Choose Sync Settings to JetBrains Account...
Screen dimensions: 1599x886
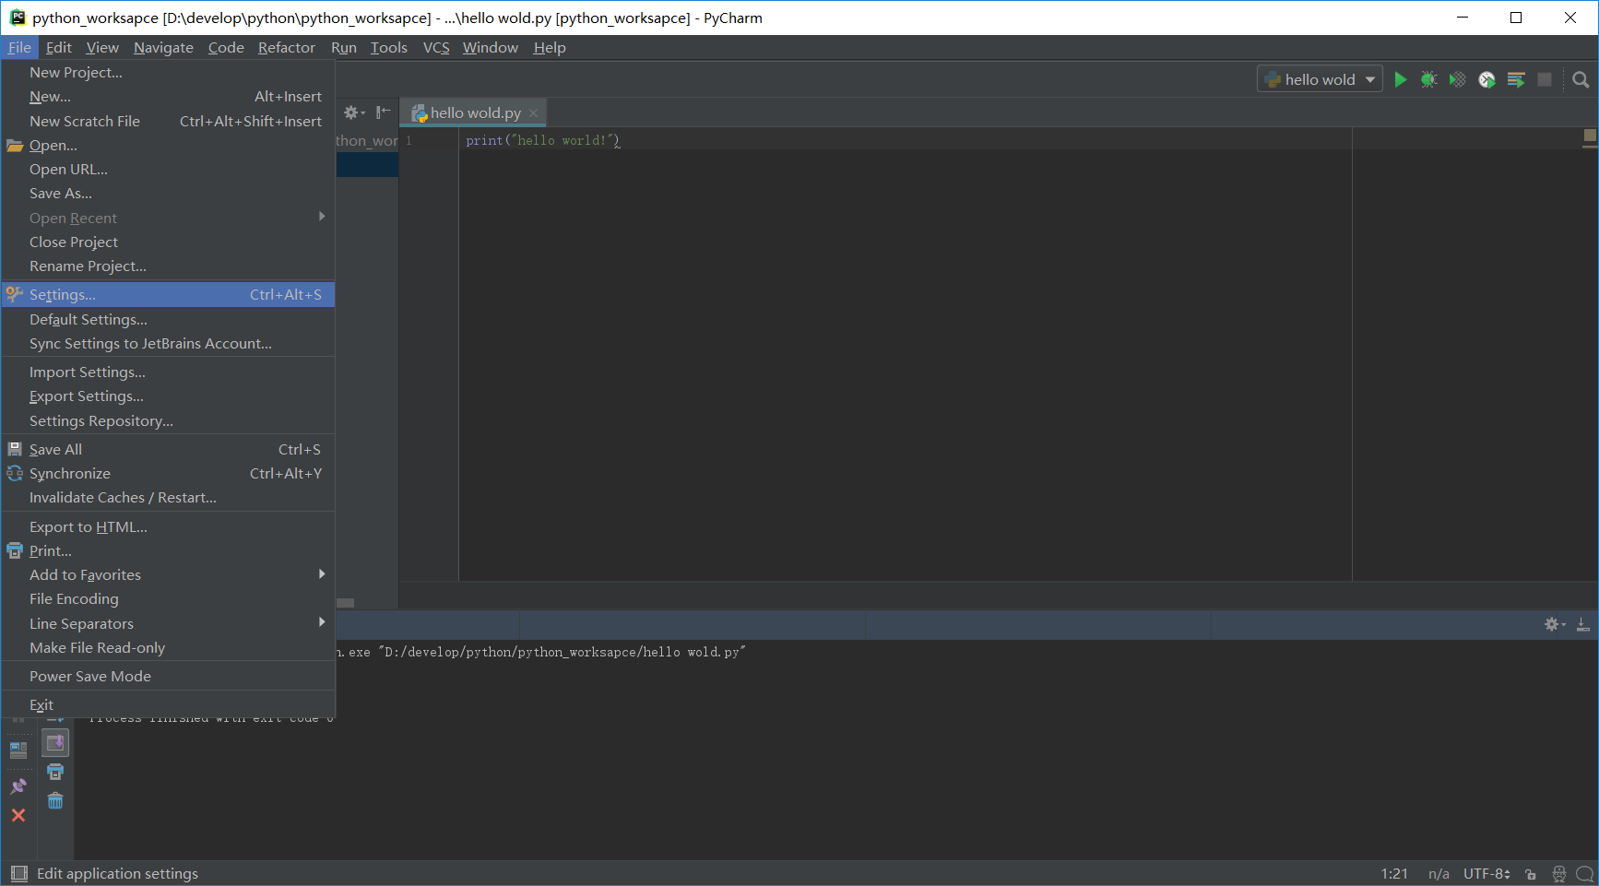168,343
